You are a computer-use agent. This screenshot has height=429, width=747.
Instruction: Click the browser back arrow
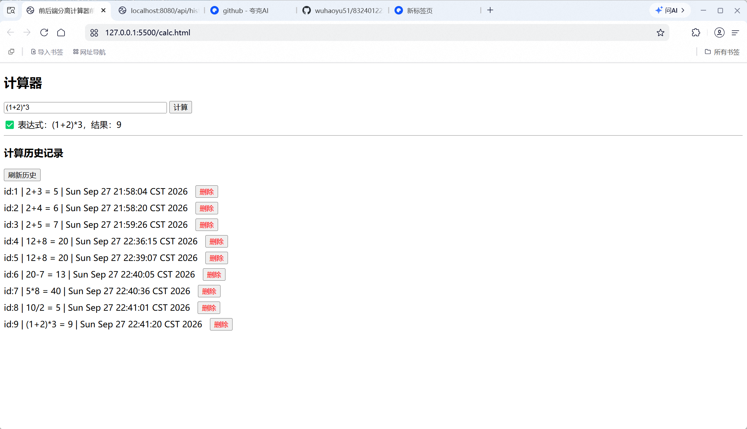click(11, 32)
